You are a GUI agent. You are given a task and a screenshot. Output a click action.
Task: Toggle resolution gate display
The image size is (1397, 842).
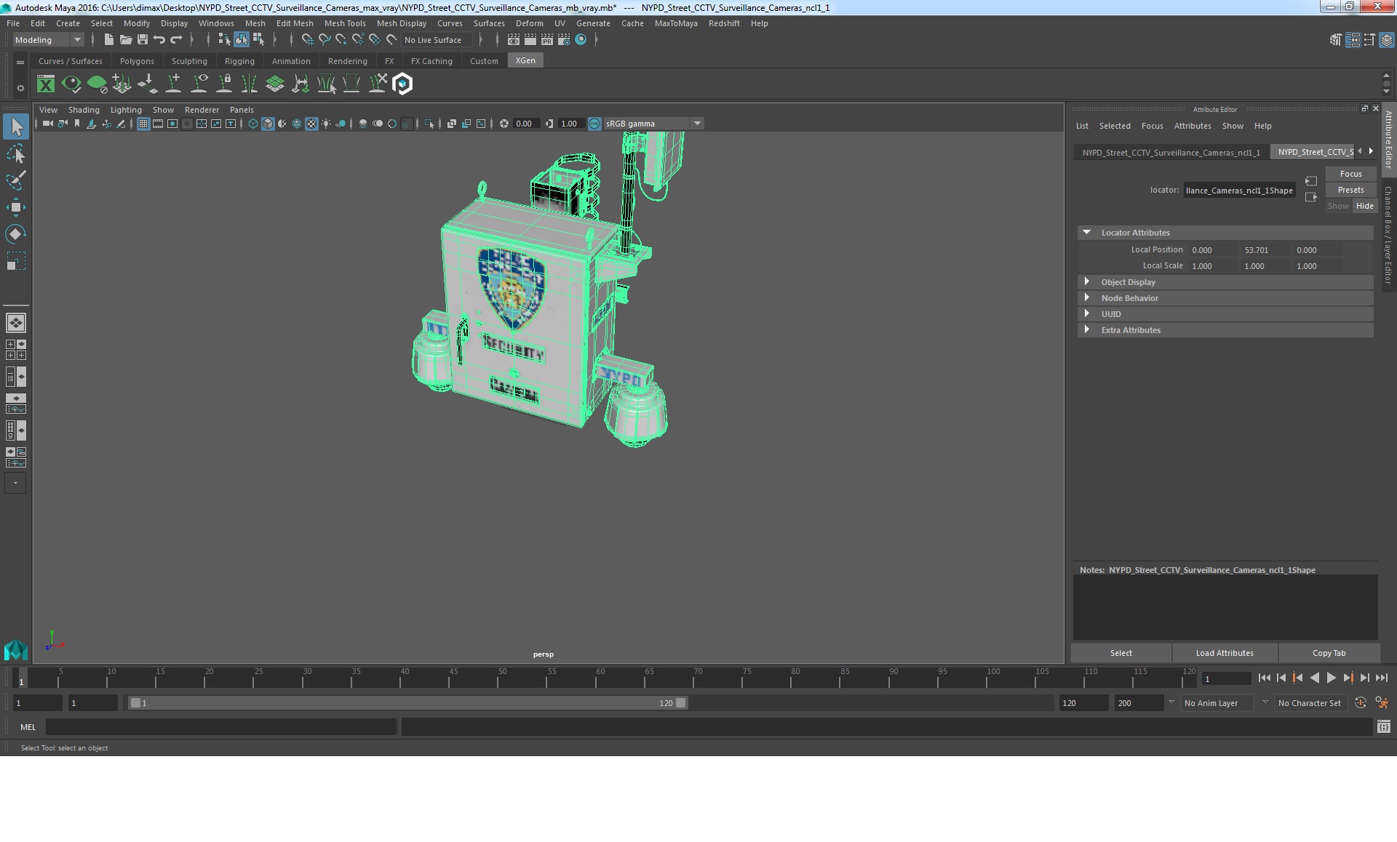(172, 124)
